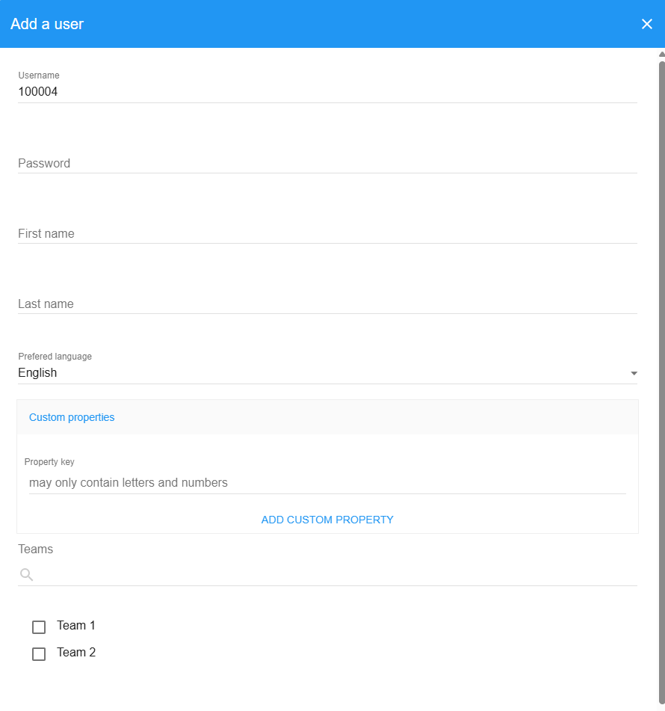This screenshot has height=711, width=665.
Task: Select the English language value
Action: tap(37, 373)
